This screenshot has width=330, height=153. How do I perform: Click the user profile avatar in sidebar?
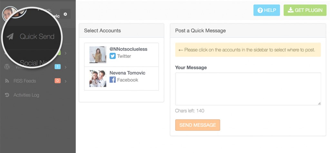[9, 13]
